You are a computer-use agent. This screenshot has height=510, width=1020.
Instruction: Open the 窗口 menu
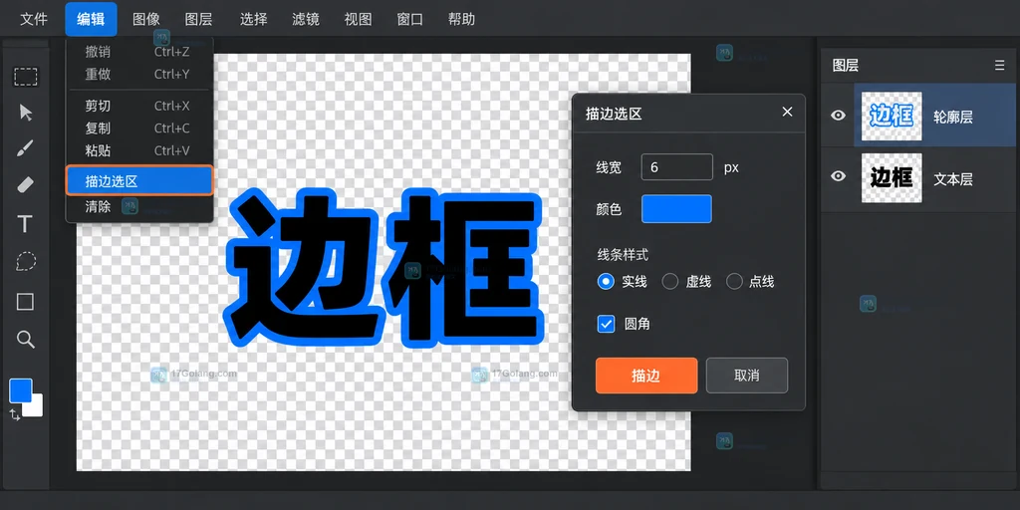click(x=409, y=19)
